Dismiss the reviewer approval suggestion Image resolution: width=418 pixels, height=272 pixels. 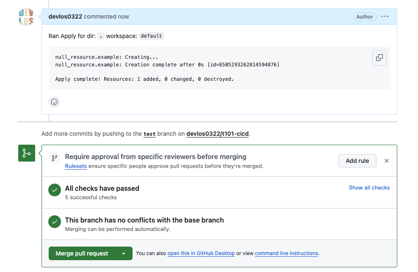click(387, 161)
